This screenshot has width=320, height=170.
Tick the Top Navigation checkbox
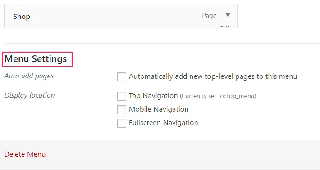(x=122, y=96)
